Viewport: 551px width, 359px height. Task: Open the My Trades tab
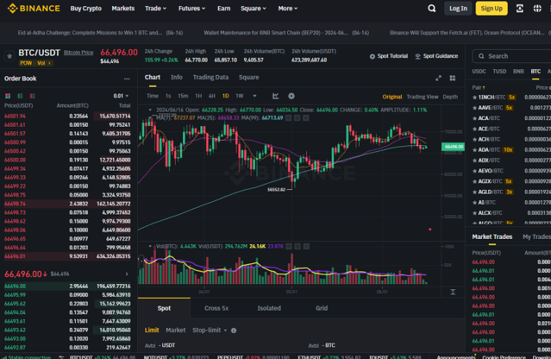[x=536, y=237]
